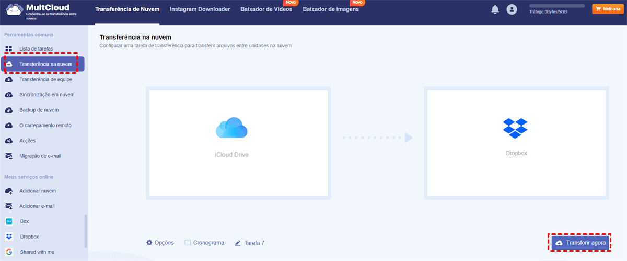
Task: Click Adicionar nuvem link
Action: coord(38,191)
